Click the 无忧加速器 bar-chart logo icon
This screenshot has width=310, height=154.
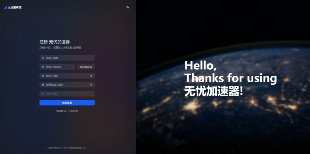tap(5, 7)
